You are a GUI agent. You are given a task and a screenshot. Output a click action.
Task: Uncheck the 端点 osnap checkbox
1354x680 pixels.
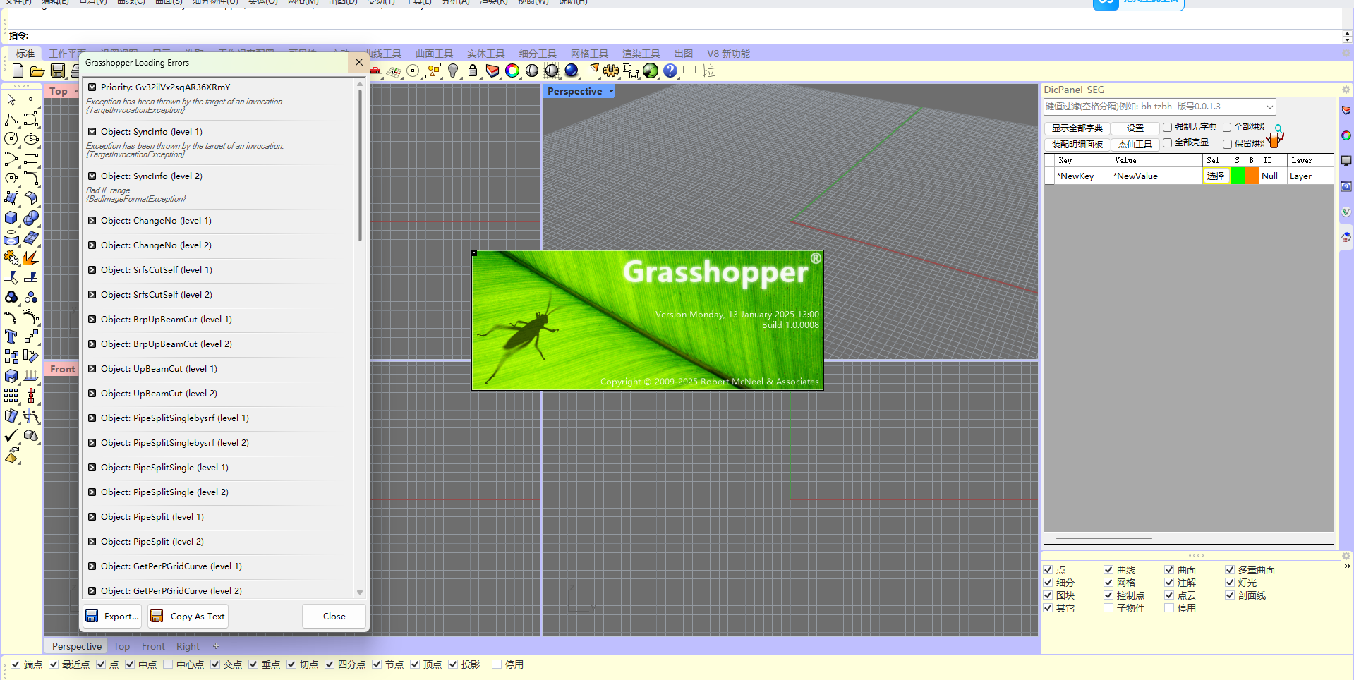(x=16, y=664)
